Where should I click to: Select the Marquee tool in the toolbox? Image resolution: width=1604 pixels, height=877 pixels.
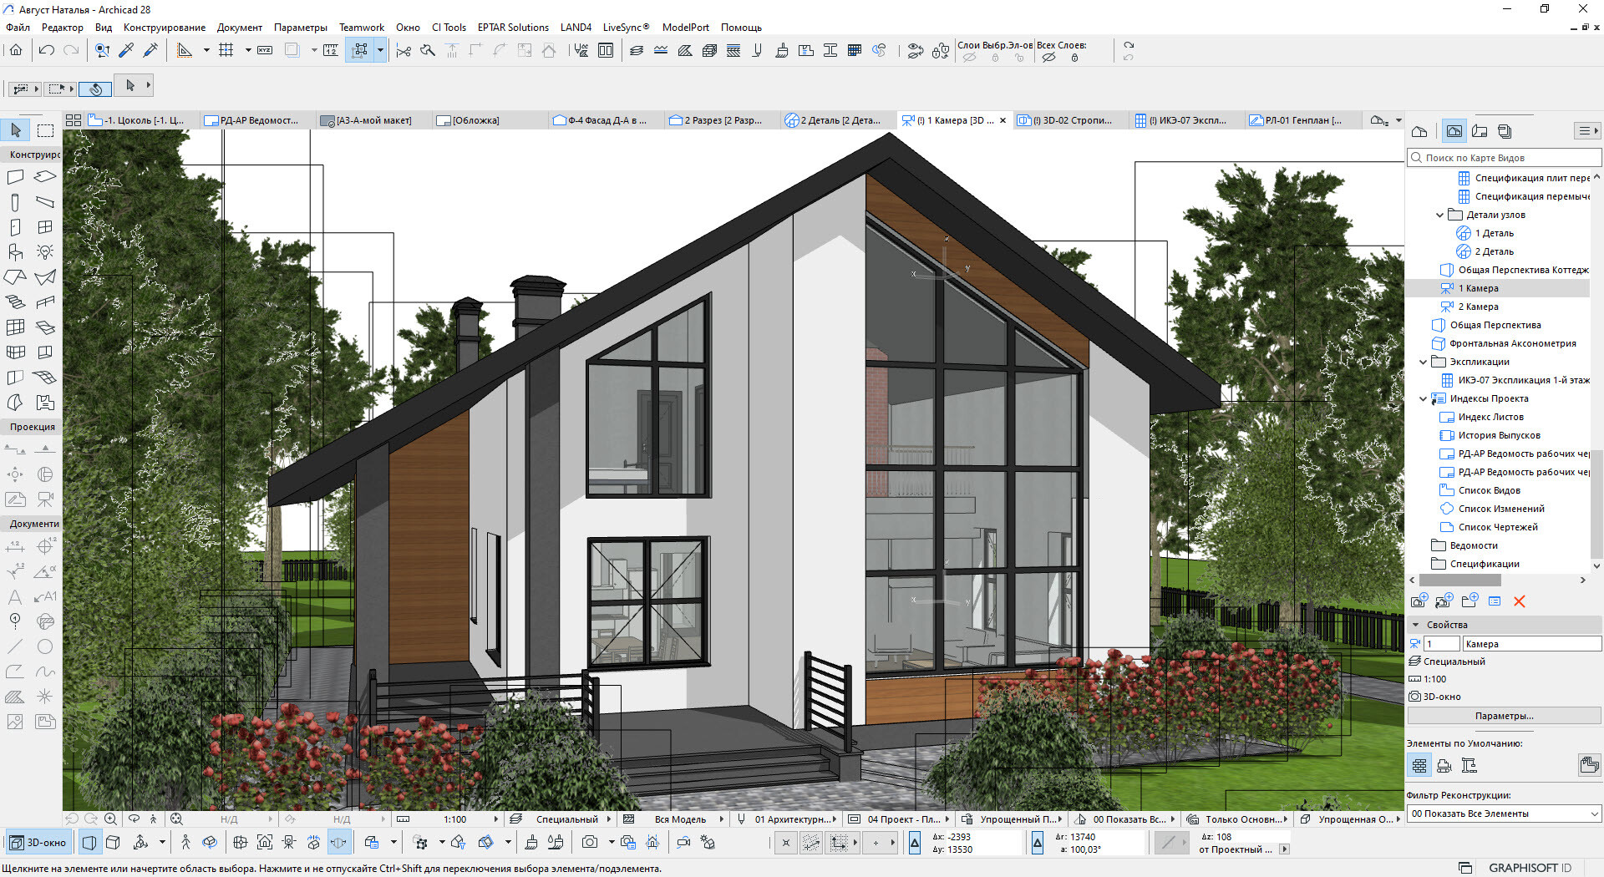click(45, 130)
